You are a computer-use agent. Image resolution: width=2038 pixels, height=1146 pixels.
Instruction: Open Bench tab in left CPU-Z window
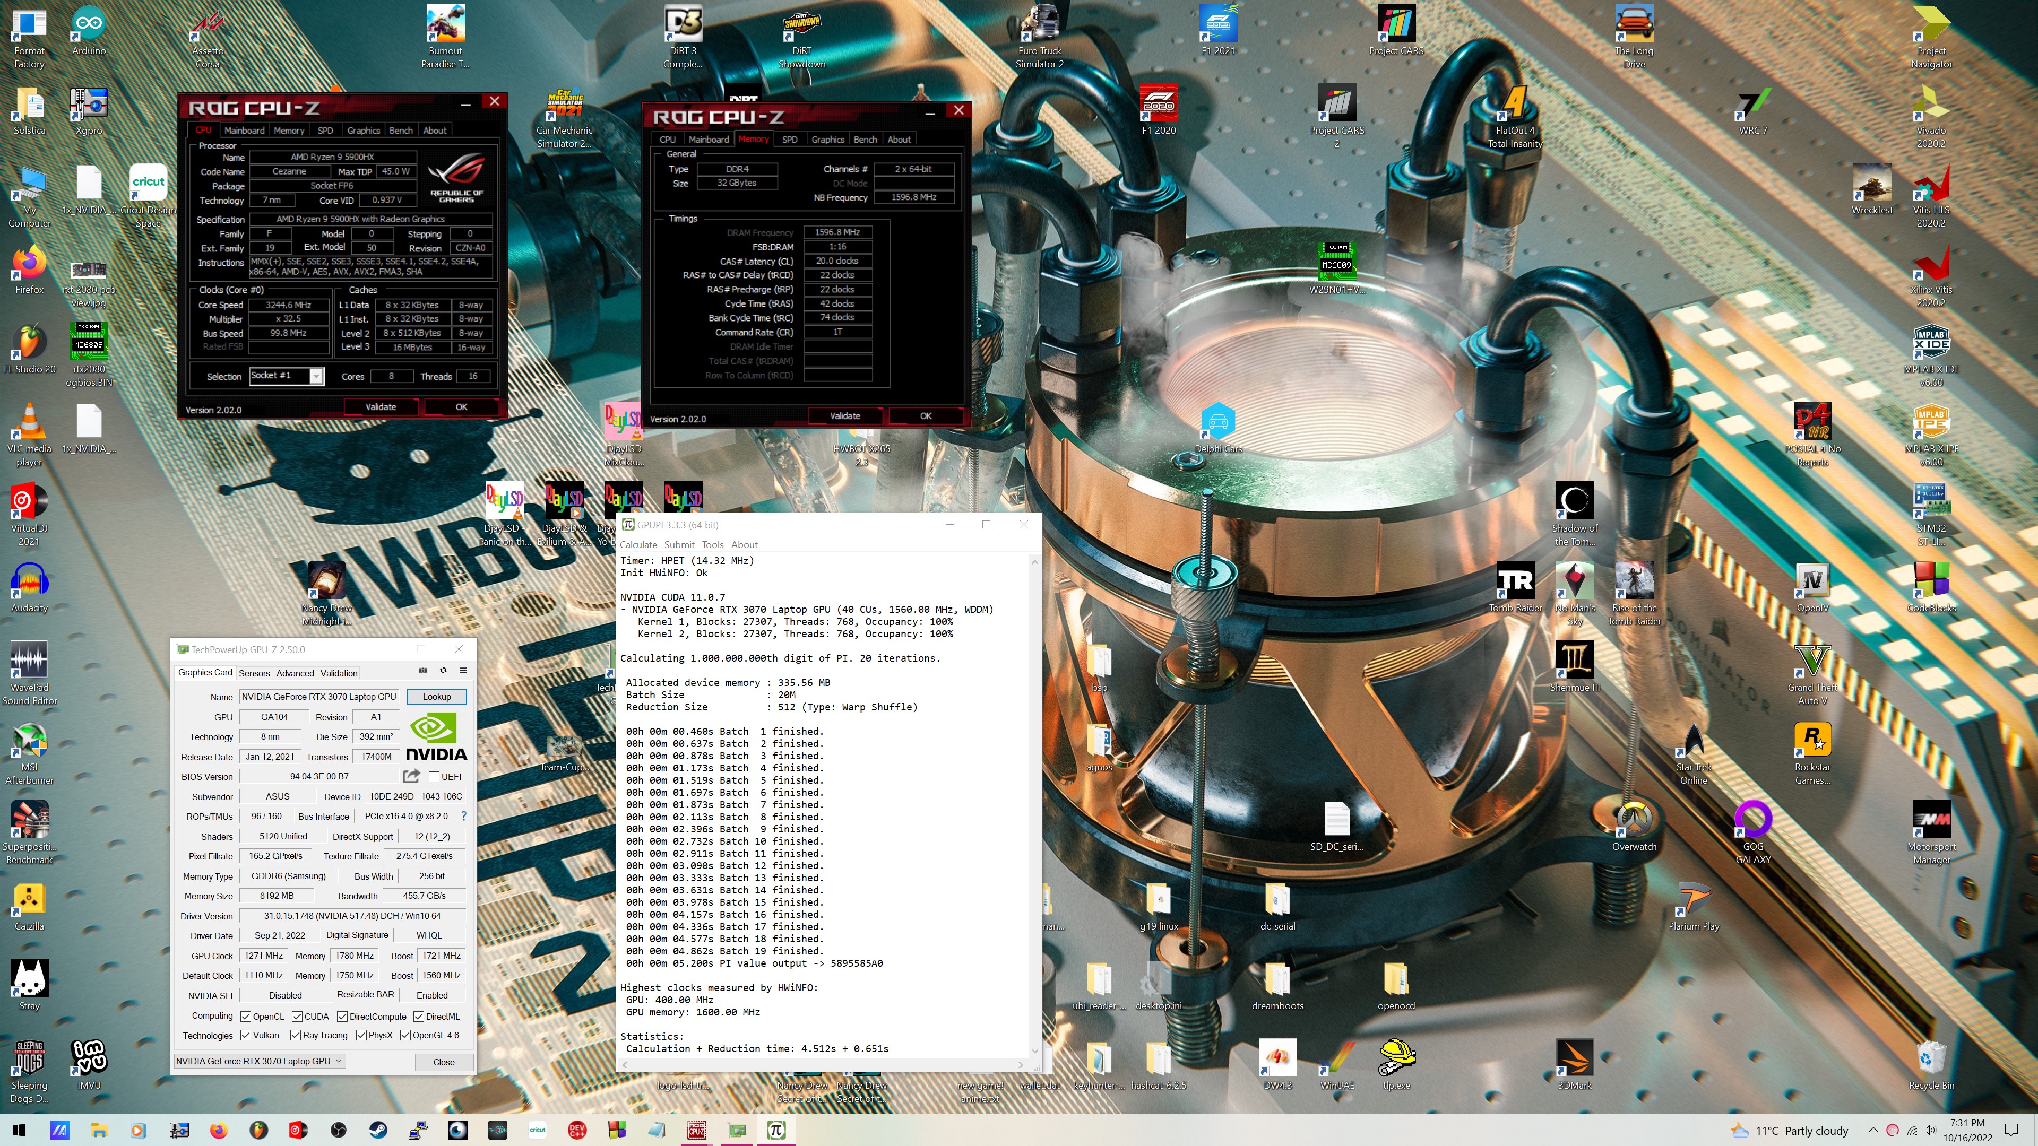[x=400, y=131]
